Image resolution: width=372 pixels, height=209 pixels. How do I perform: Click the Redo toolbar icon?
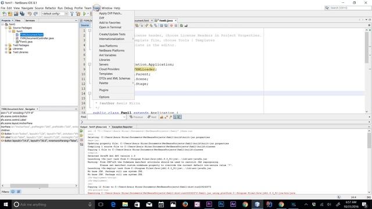(x=35, y=14)
